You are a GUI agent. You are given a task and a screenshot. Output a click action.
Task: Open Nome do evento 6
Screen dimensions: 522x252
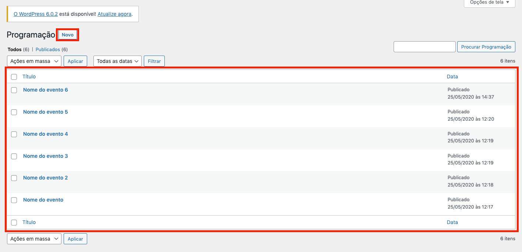[45, 90]
